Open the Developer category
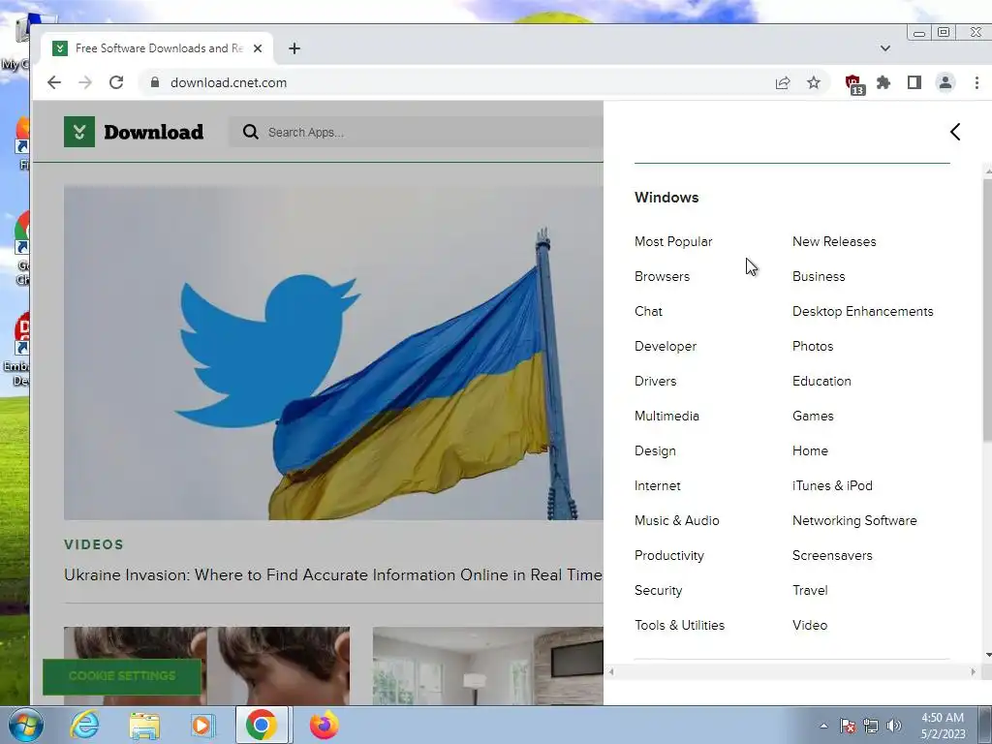The height and width of the screenshot is (744, 992). (x=666, y=346)
